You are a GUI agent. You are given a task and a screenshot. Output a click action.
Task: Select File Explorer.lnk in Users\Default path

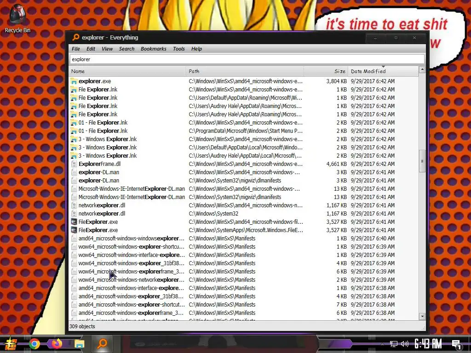click(x=98, y=97)
